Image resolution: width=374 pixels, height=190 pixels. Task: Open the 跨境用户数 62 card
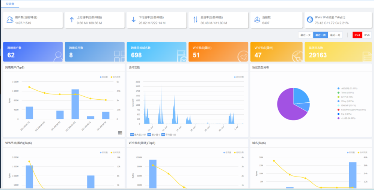tap(33, 52)
